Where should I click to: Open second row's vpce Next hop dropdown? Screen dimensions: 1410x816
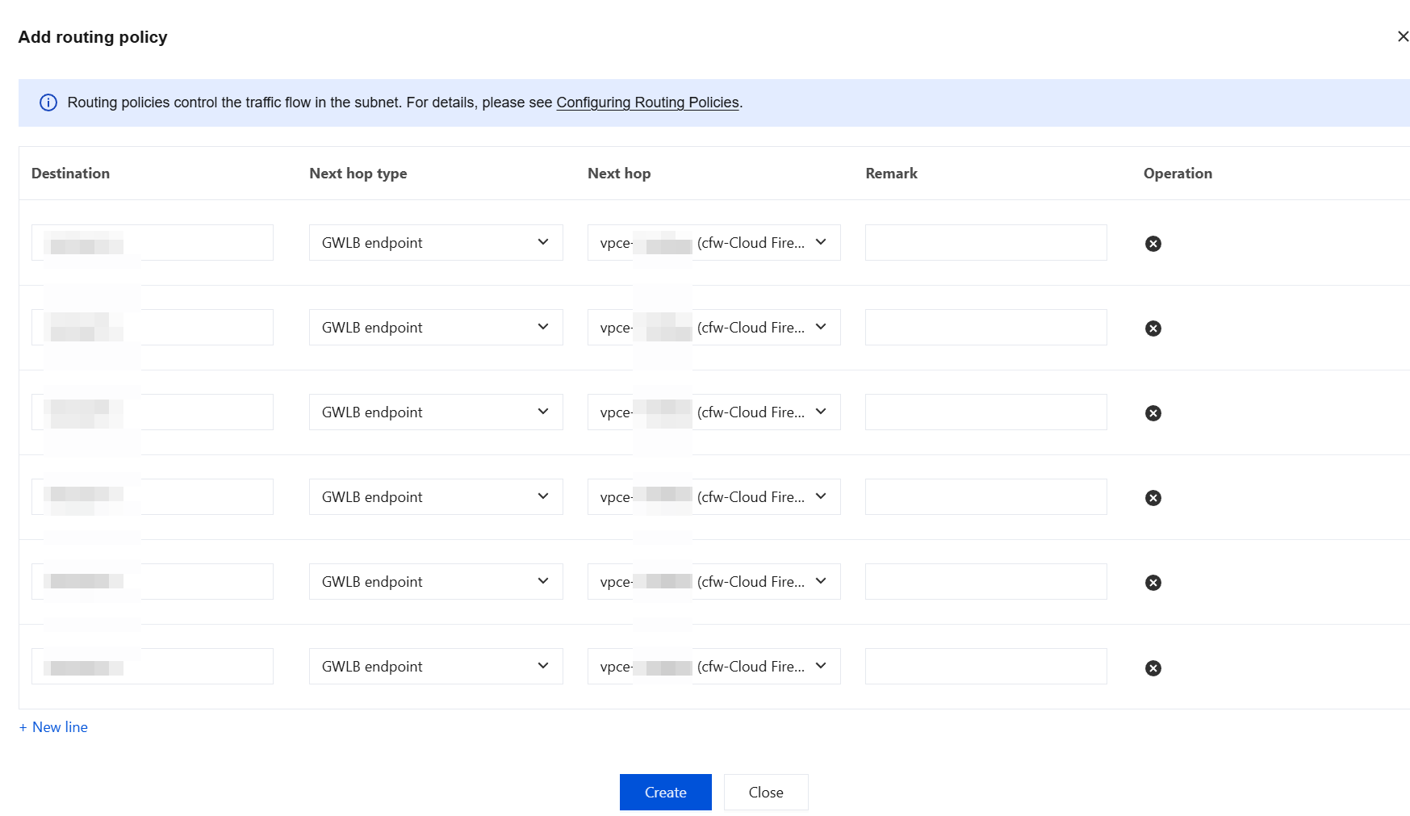[x=713, y=327]
